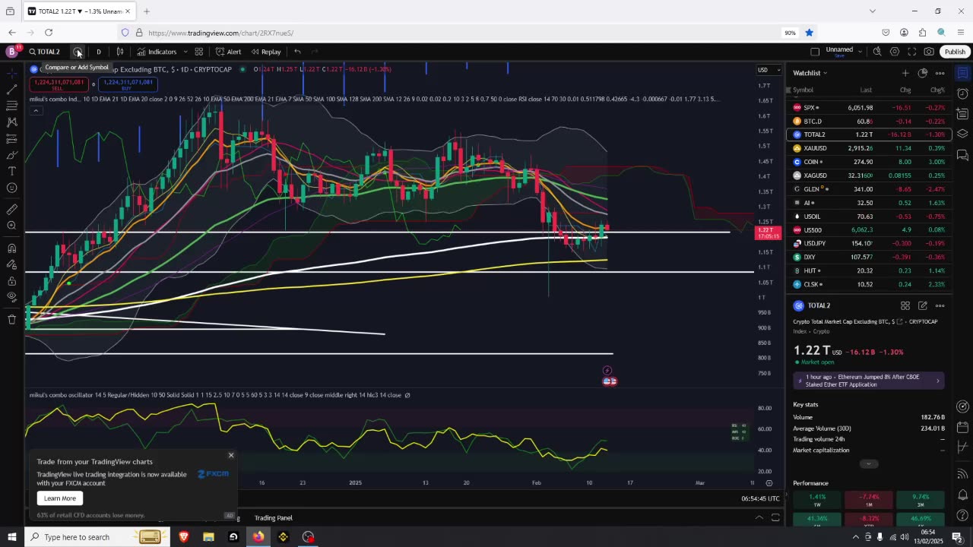Click the Windows Start button
This screenshot has height=547, width=973.
[x=11, y=536]
